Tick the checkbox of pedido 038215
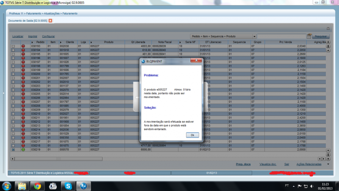Image resolution: width=339 pixels, height=191 pixels. point(14,134)
